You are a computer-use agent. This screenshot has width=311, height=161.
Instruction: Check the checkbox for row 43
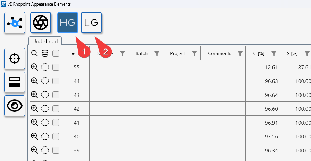56,95
